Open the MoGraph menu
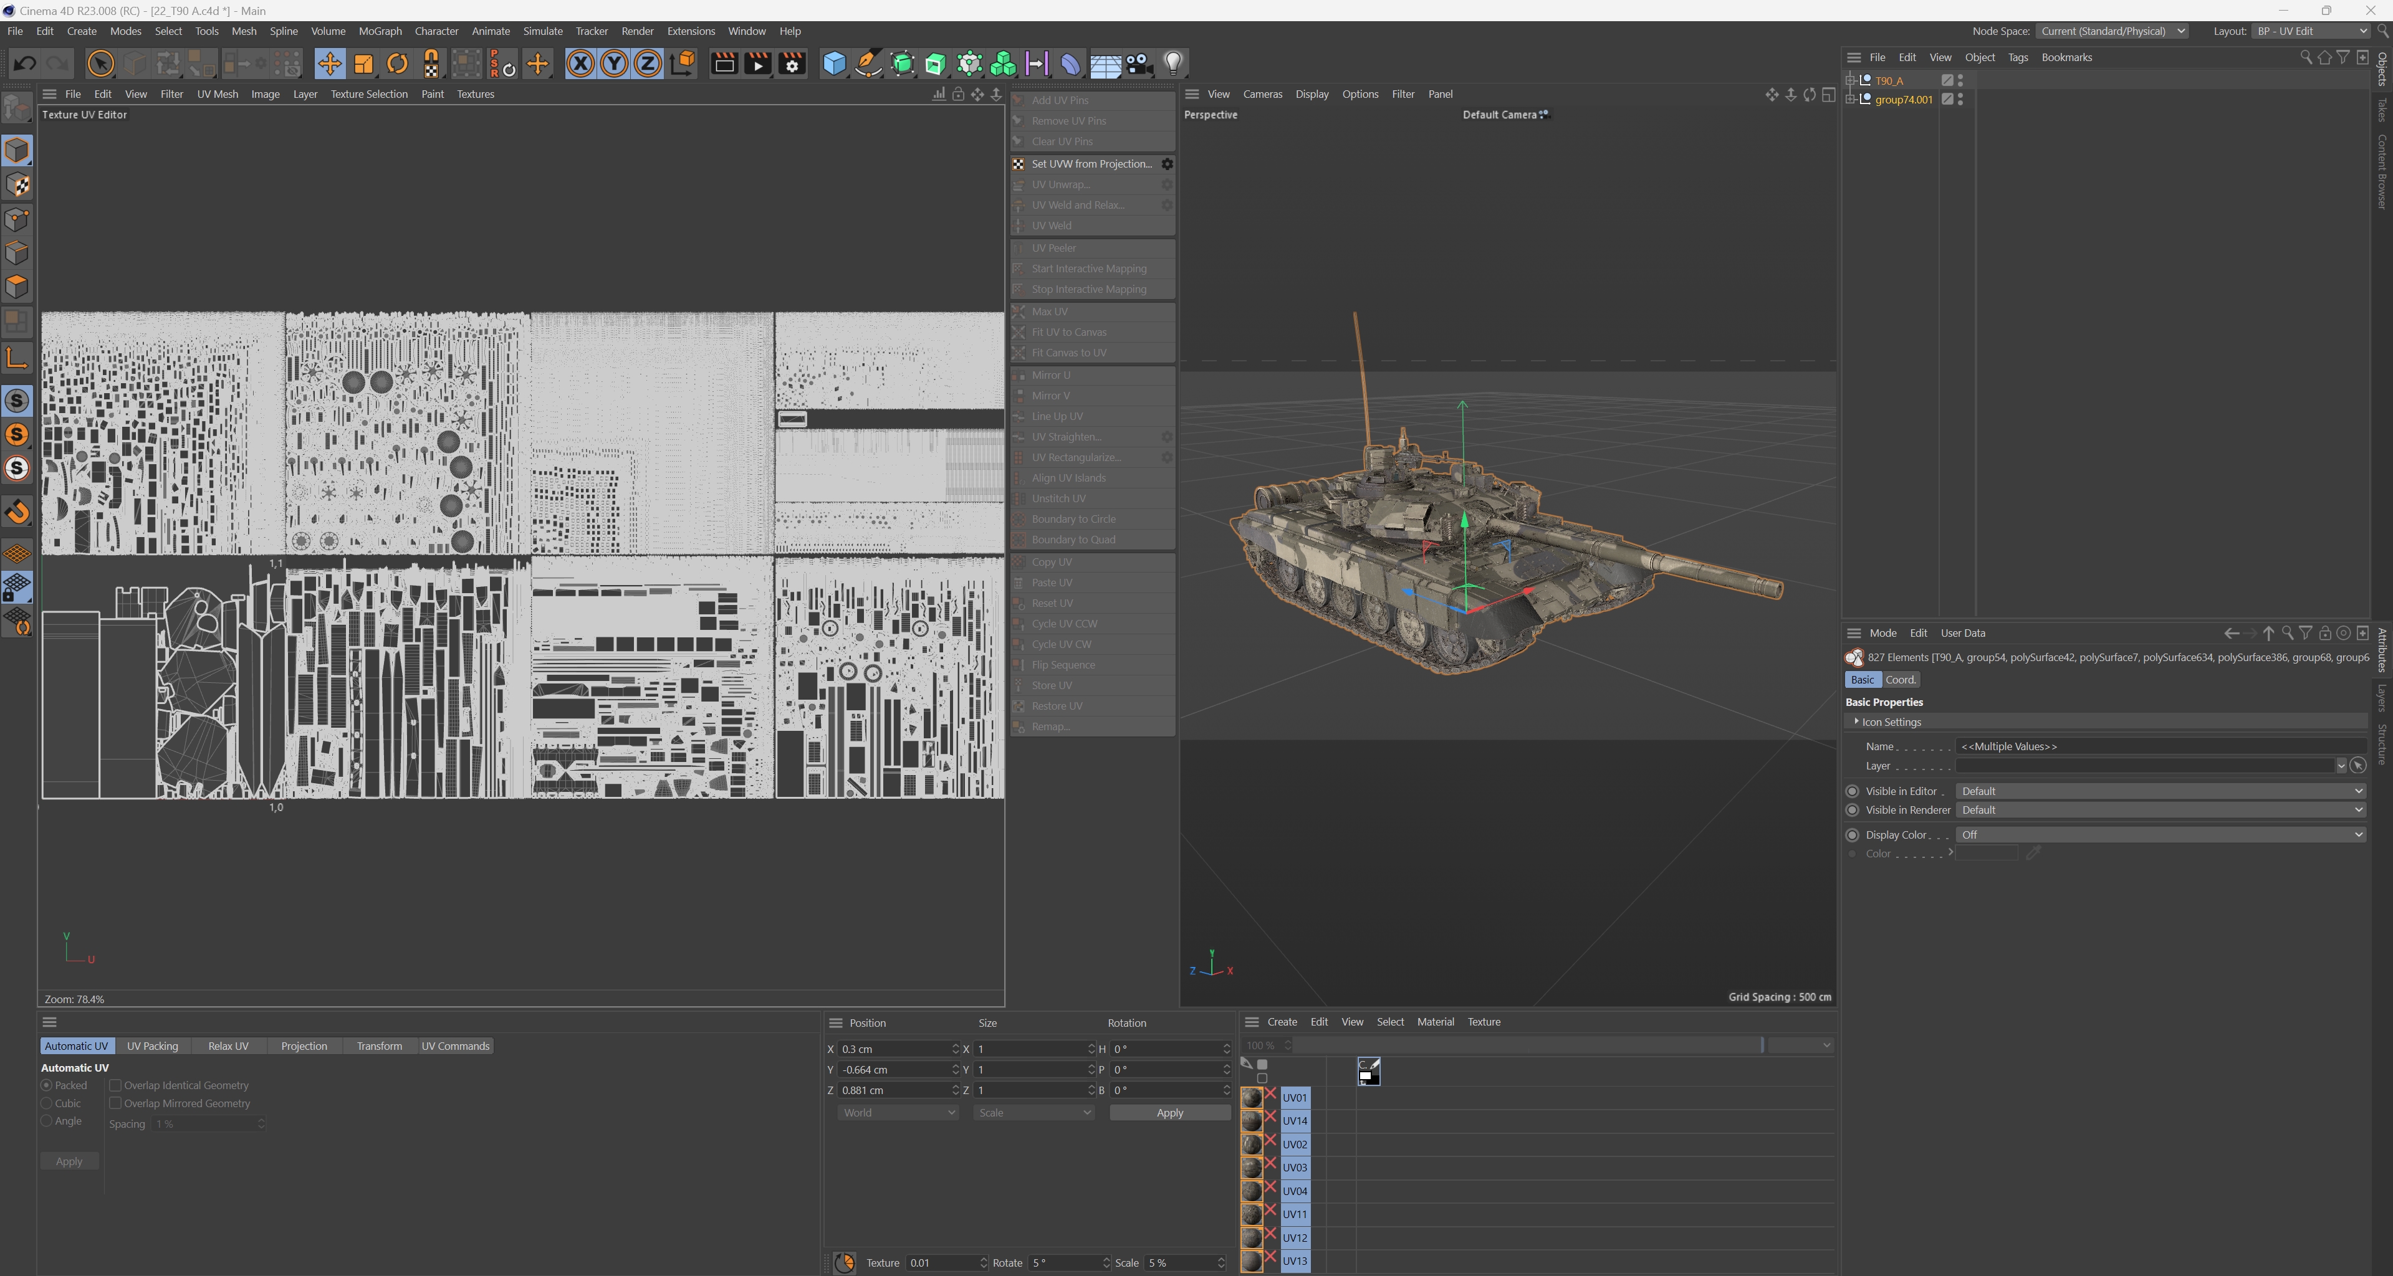 [x=380, y=31]
